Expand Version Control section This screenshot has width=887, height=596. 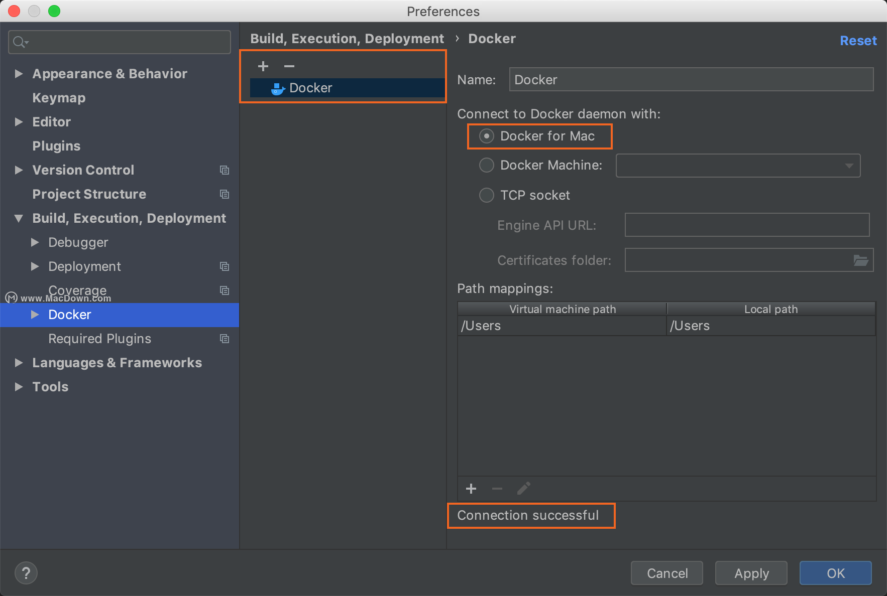19,170
